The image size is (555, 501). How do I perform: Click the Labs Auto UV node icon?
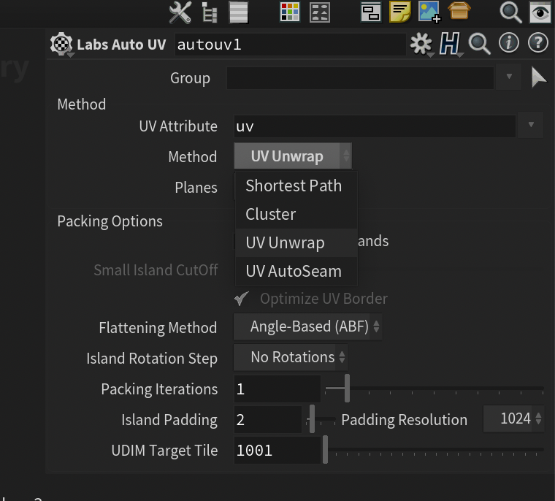(x=61, y=45)
